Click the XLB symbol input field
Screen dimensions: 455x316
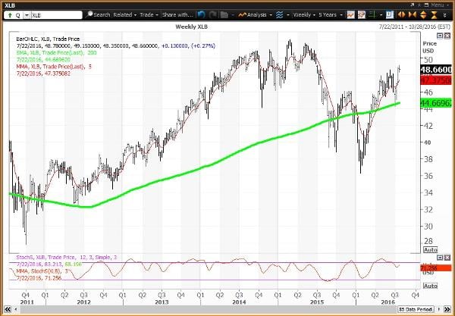(x=56, y=15)
